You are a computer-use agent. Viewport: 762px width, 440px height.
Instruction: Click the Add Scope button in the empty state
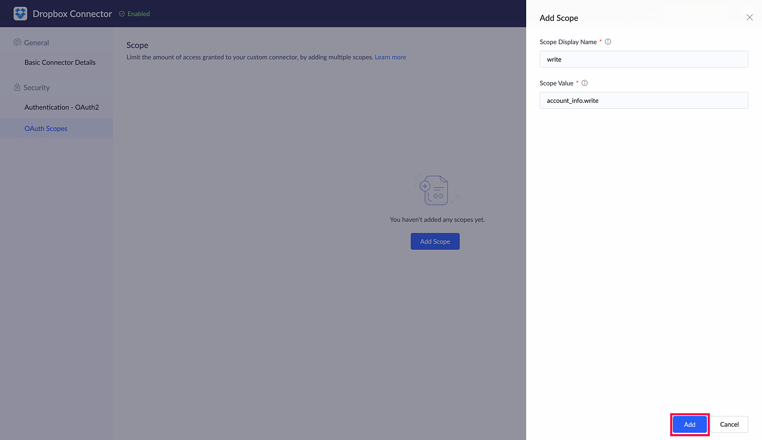point(435,241)
